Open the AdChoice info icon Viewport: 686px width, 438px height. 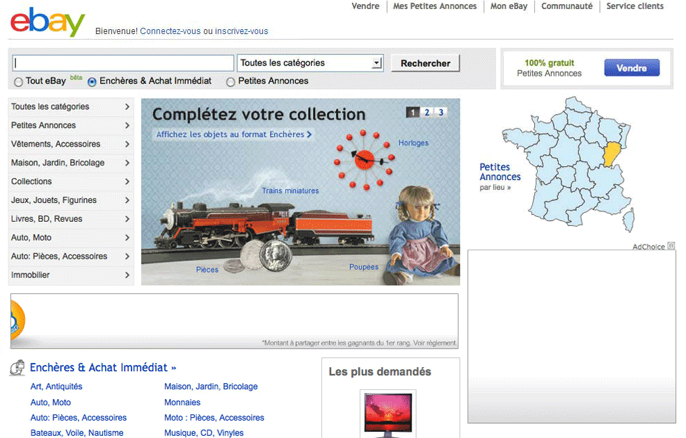pos(671,246)
